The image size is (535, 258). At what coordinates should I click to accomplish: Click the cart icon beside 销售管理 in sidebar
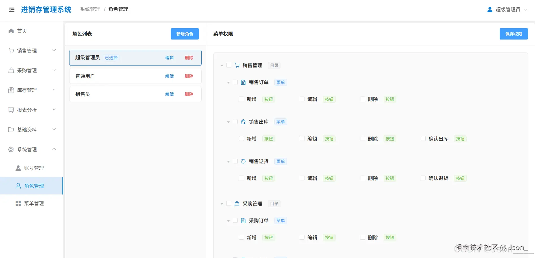[x=11, y=51]
